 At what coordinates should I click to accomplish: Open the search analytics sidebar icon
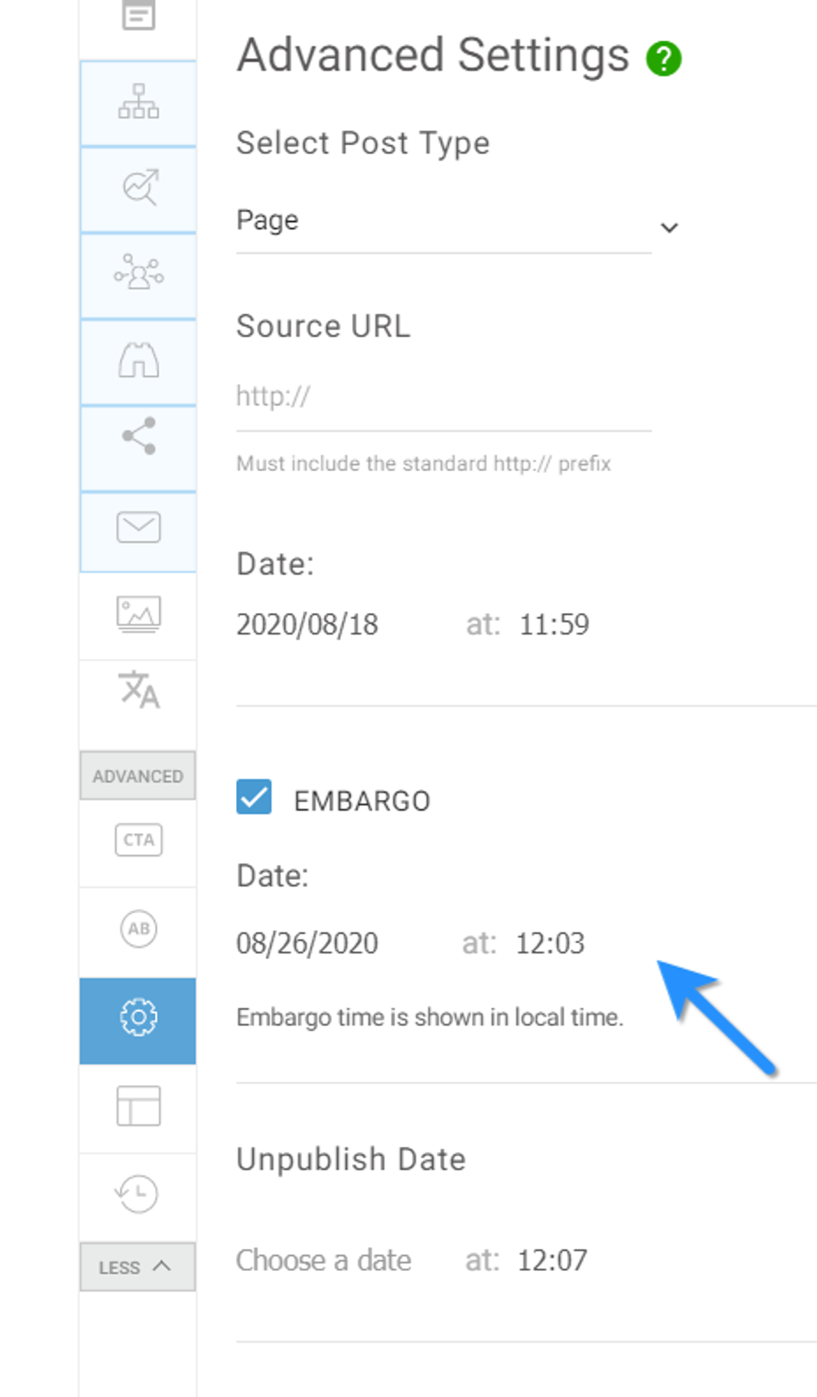[x=138, y=188]
